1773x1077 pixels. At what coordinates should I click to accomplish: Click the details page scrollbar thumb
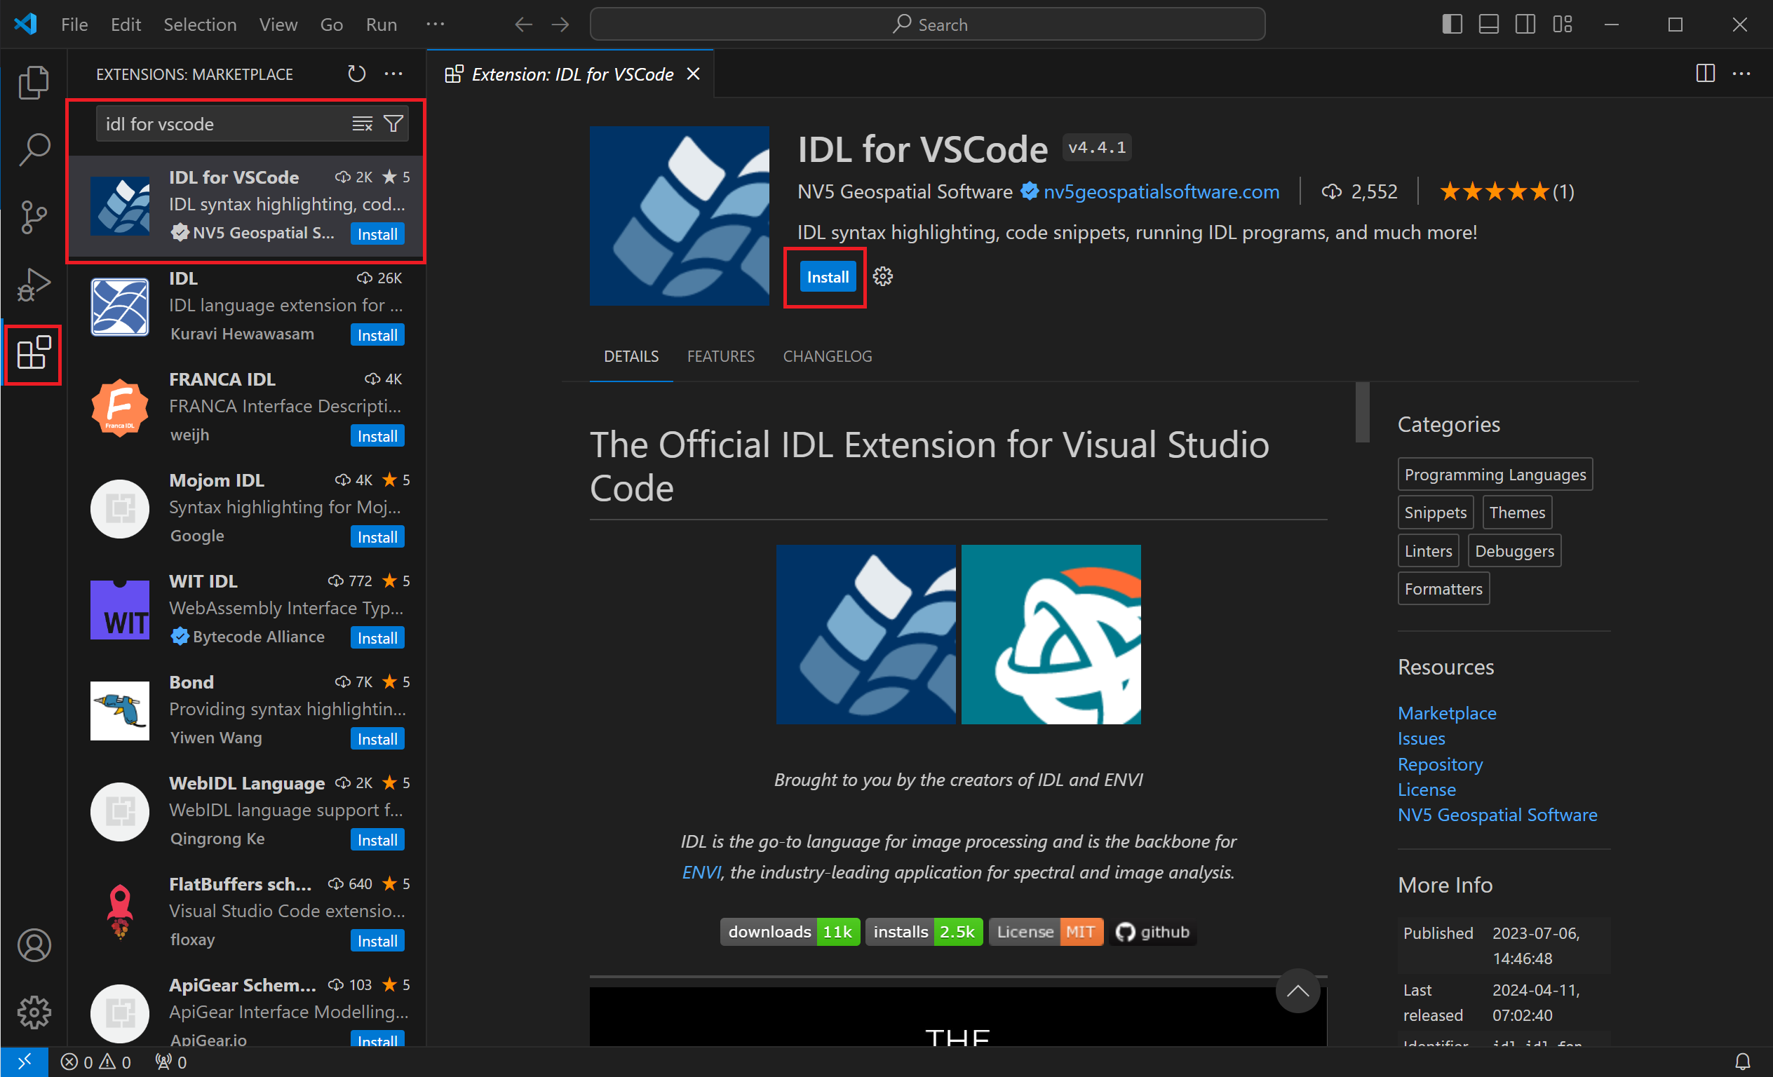pyautogui.click(x=1362, y=412)
